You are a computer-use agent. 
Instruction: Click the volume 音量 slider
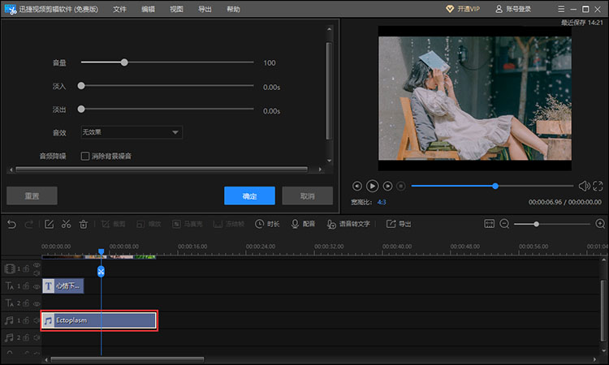click(x=167, y=62)
